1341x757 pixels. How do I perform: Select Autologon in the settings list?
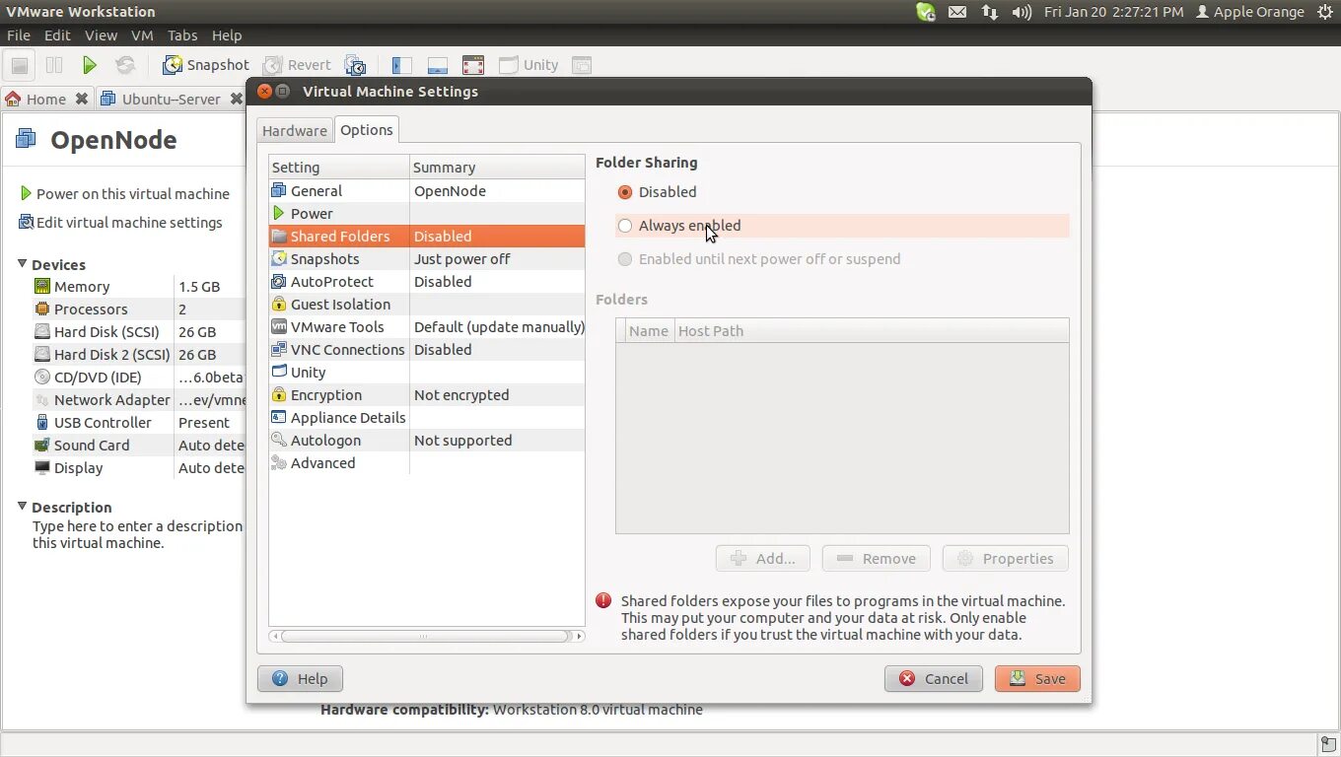[x=427, y=441]
